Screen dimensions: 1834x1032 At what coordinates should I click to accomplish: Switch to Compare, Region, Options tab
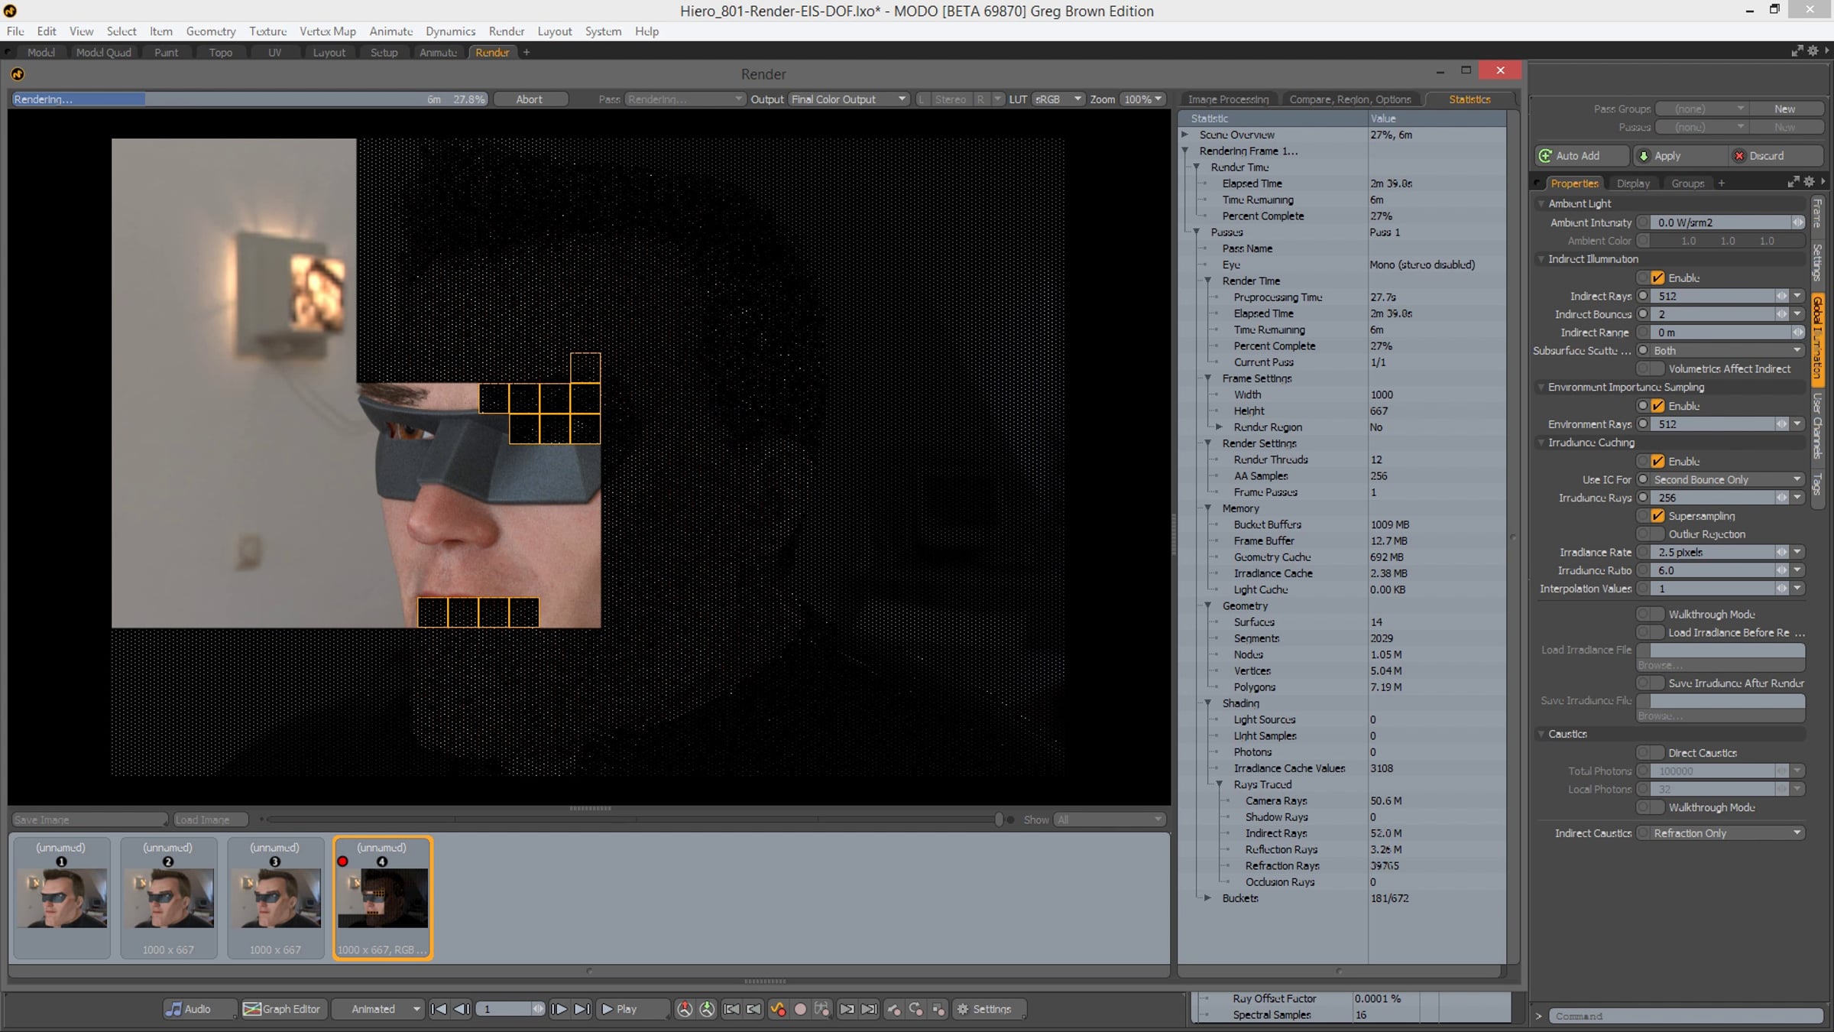[x=1350, y=99]
